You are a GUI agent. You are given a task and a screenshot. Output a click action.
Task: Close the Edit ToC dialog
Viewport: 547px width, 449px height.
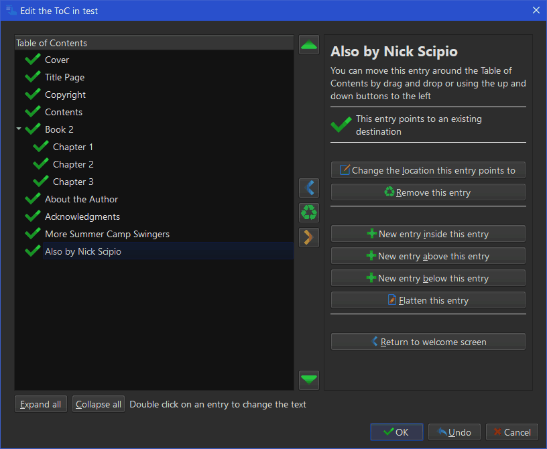pyautogui.click(x=536, y=10)
